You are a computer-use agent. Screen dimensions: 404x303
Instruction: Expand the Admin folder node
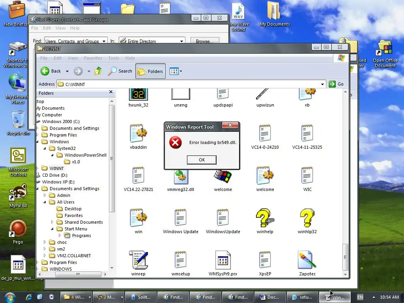(45, 195)
